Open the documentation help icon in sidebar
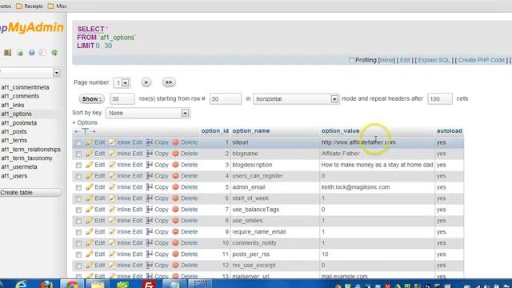 [32, 53]
